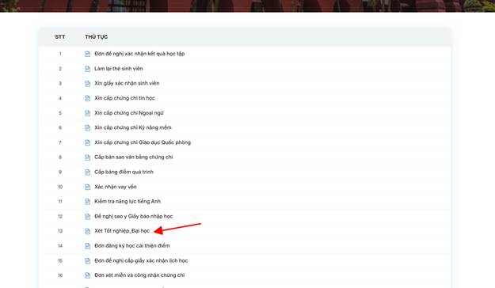
Task: Open Đề nghị sao y Giấy báo nhập học
Action: pos(134,216)
